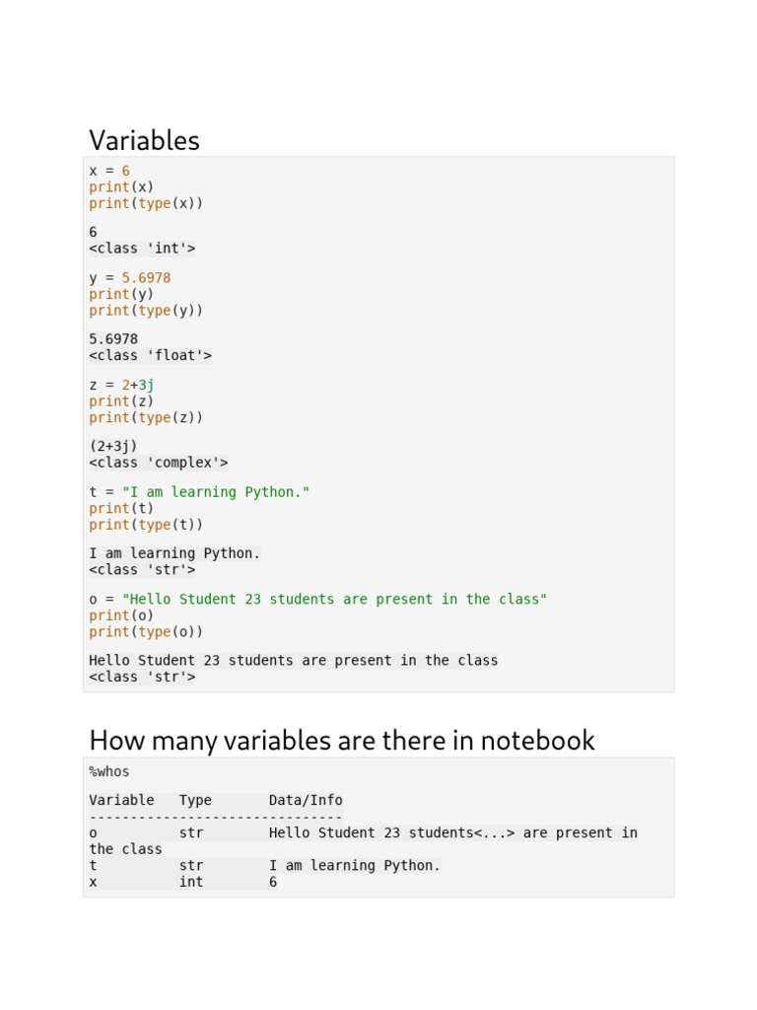This screenshot has width=757, height=1010.
Task: Click the <class 'float'> output text
Action: click(150, 355)
